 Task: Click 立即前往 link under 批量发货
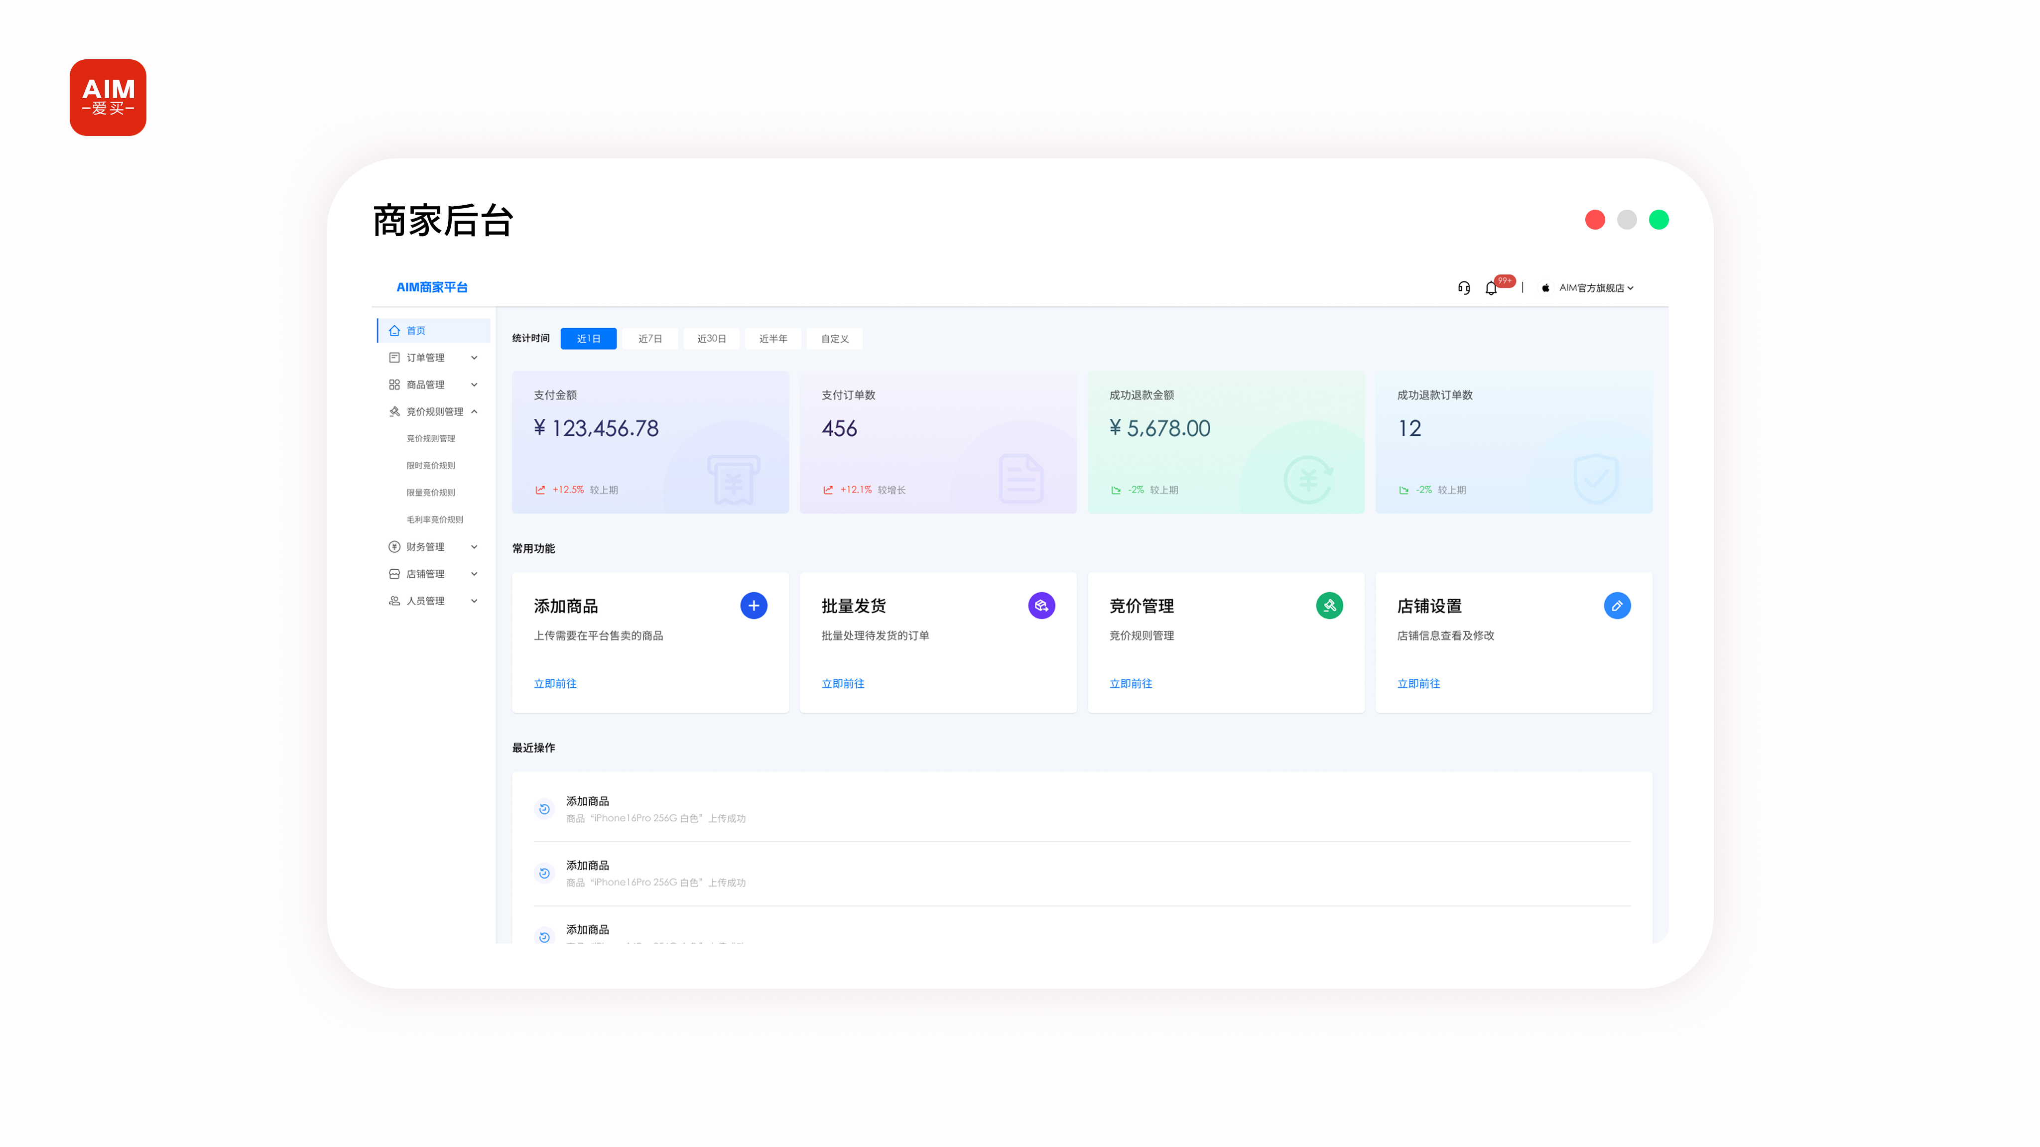843,683
